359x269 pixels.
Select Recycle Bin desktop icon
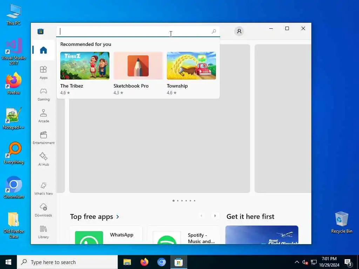pos(341,222)
